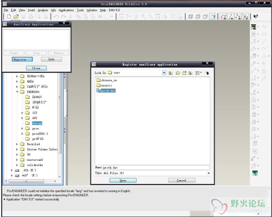Select no hidden display style icon
The height and width of the screenshot is (217, 272).
pos(205,17)
